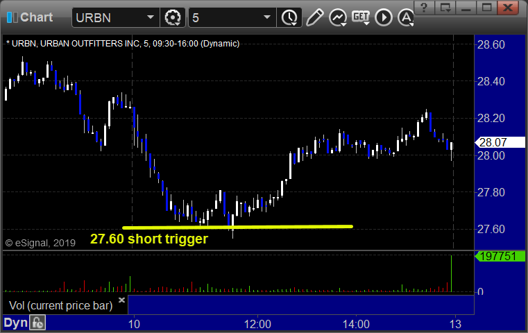Open the time template clock icon
This screenshot has width=528, height=333.
289,17
